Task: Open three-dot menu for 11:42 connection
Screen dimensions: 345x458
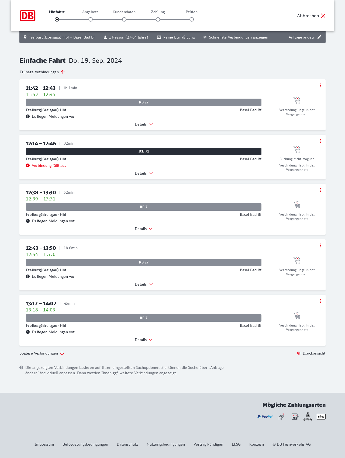Action: 320,85
